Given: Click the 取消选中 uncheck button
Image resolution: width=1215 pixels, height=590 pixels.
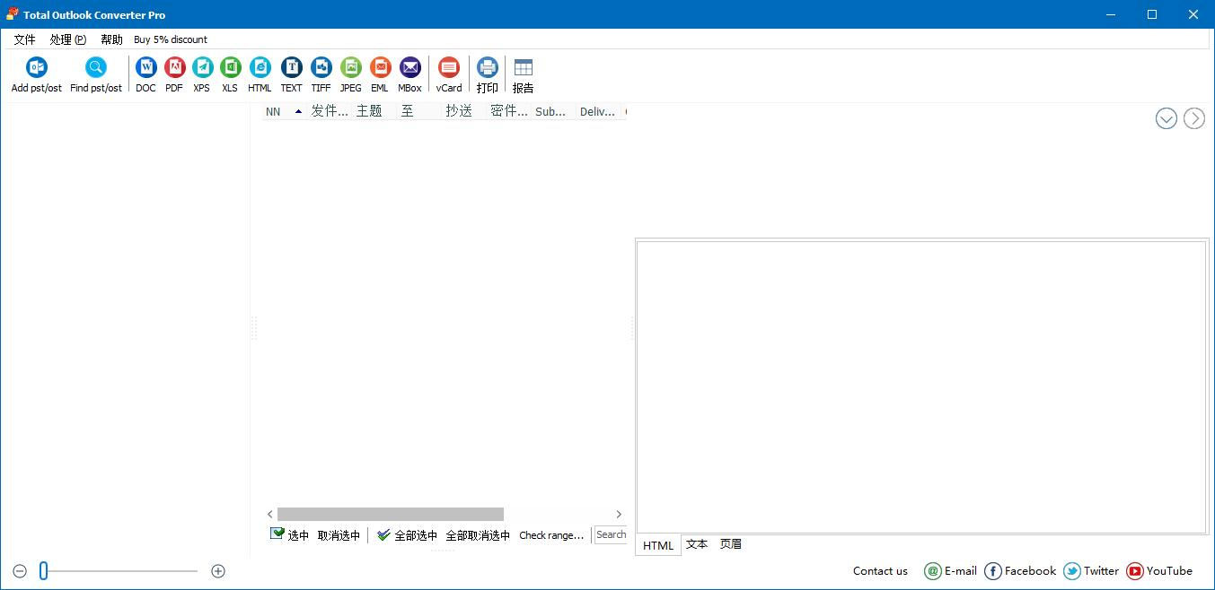Looking at the screenshot, I should (x=339, y=535).
